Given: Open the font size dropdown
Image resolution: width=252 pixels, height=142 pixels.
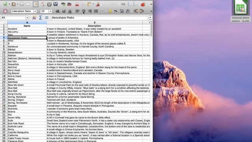Looking at the screenshot, I should click(x=50, y=11).
